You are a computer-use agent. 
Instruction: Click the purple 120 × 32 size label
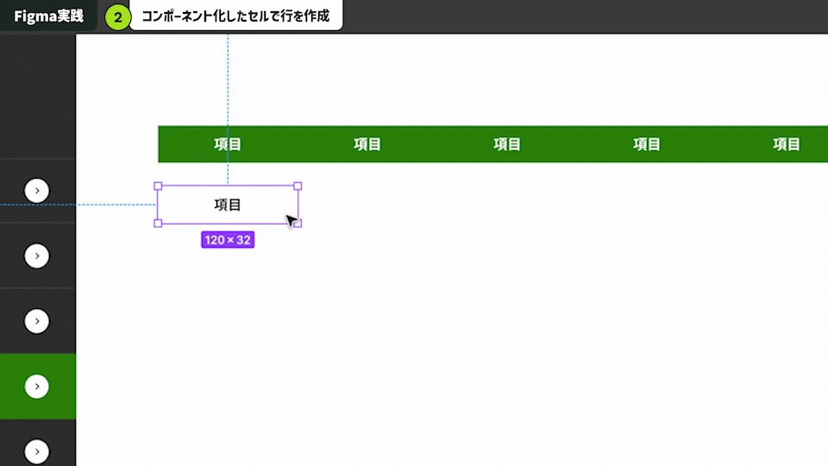coord(228,240)
